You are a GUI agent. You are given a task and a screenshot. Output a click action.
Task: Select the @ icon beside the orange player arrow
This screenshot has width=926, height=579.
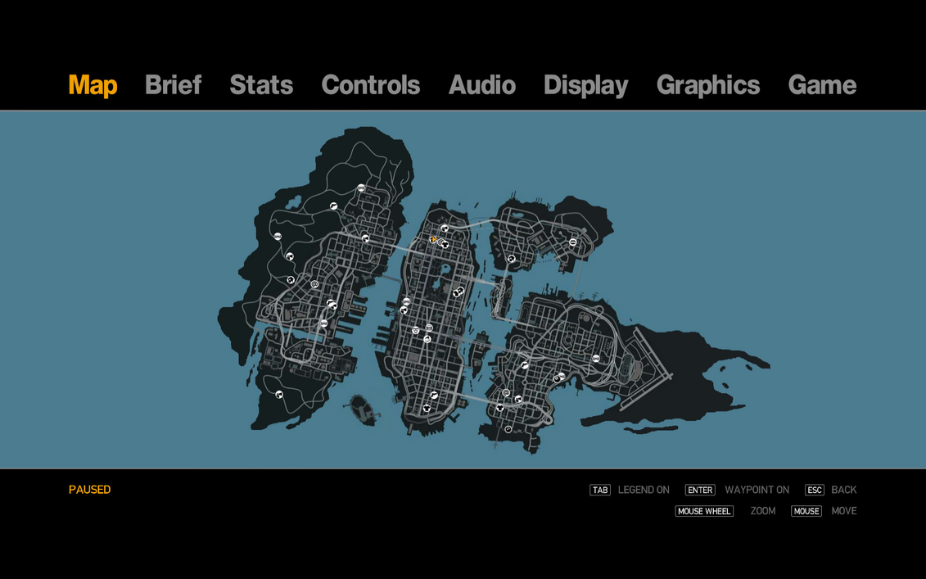440,242
